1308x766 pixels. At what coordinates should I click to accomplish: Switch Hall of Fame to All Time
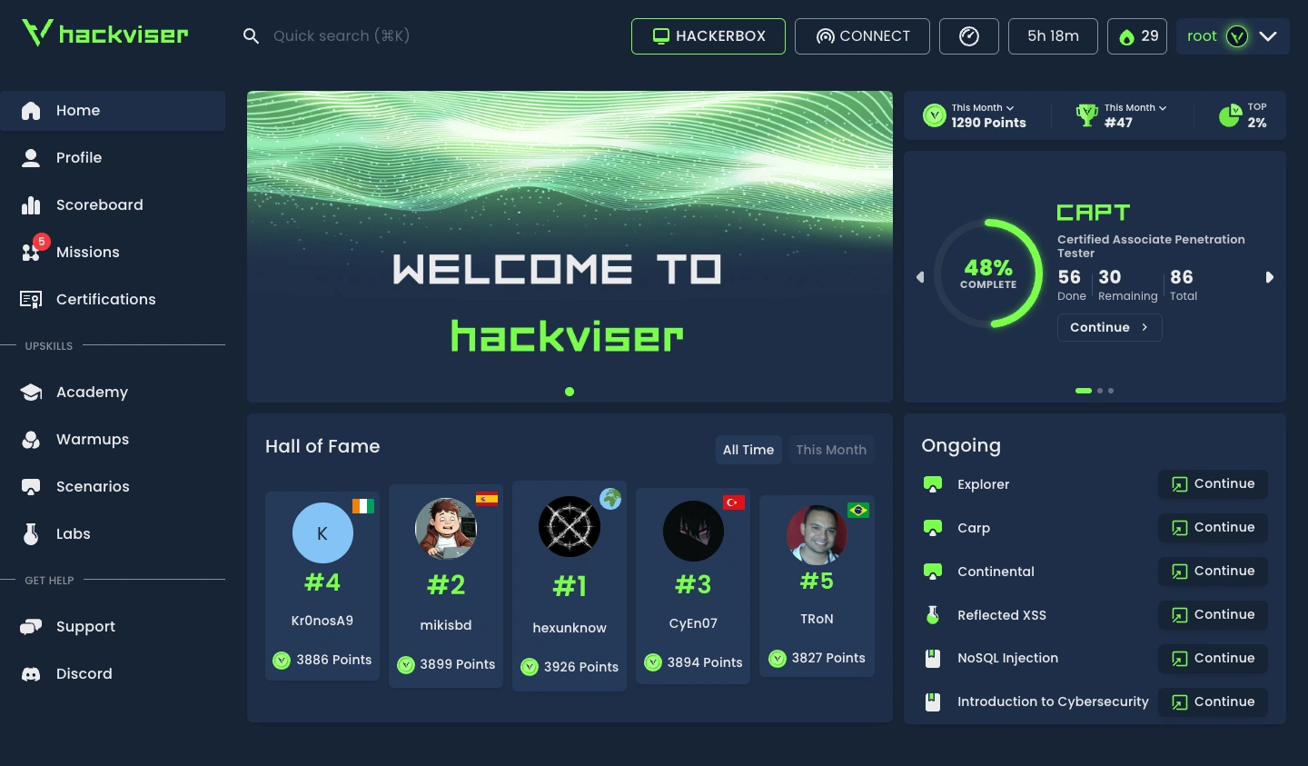coord(748,450)
